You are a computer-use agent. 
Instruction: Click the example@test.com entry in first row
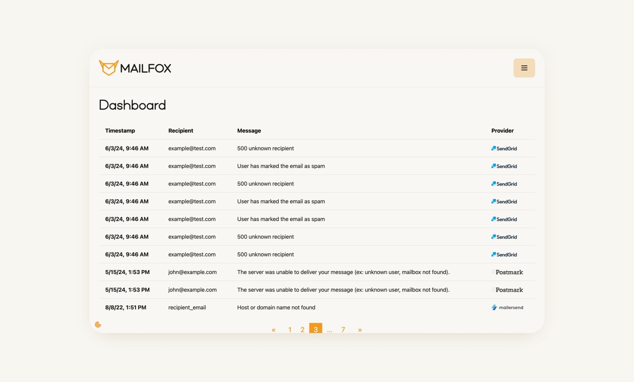[x=191, y=148]
